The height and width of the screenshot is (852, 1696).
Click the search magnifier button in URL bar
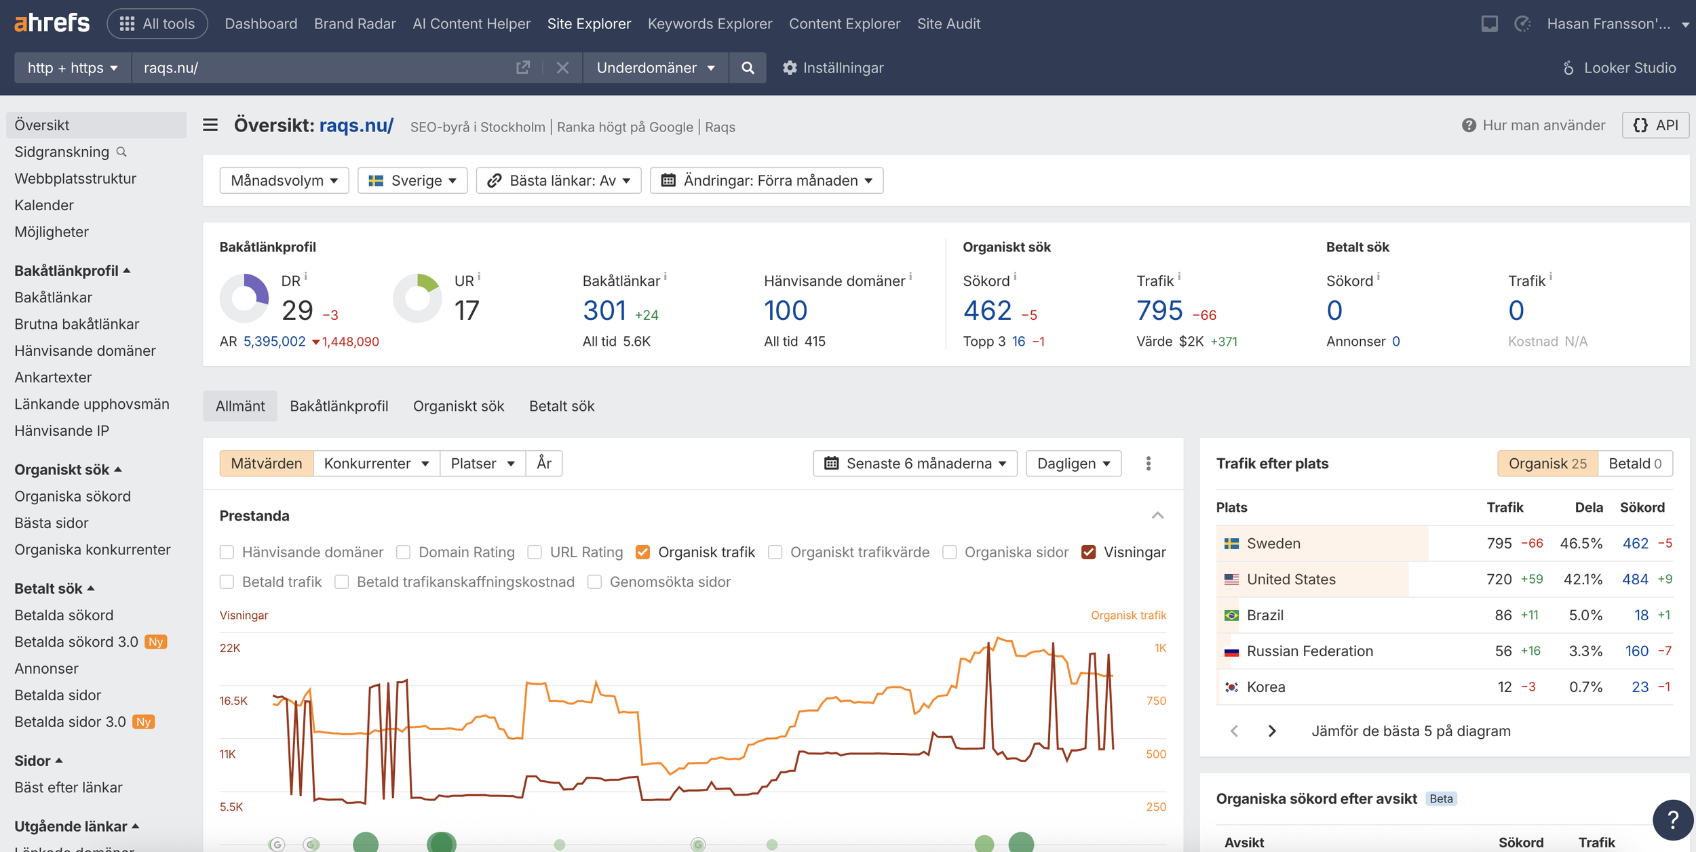(748, 68)
